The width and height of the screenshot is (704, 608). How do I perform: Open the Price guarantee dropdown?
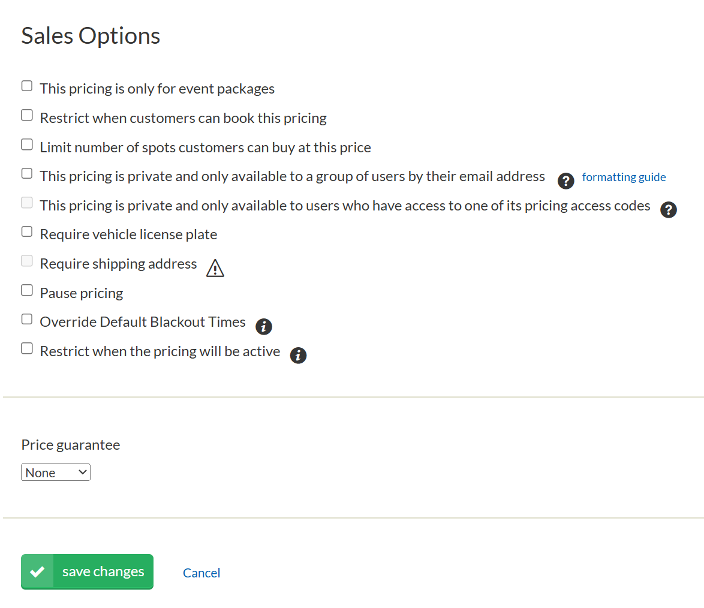(x=56, y=472)
